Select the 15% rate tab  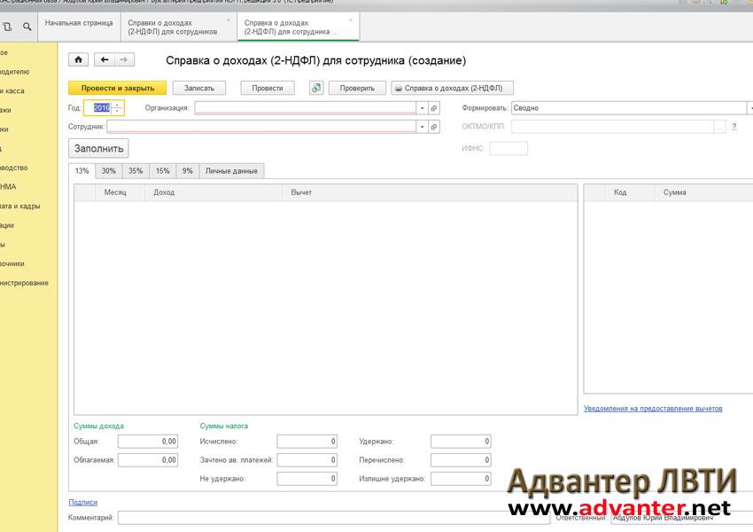tap(162, 171)
